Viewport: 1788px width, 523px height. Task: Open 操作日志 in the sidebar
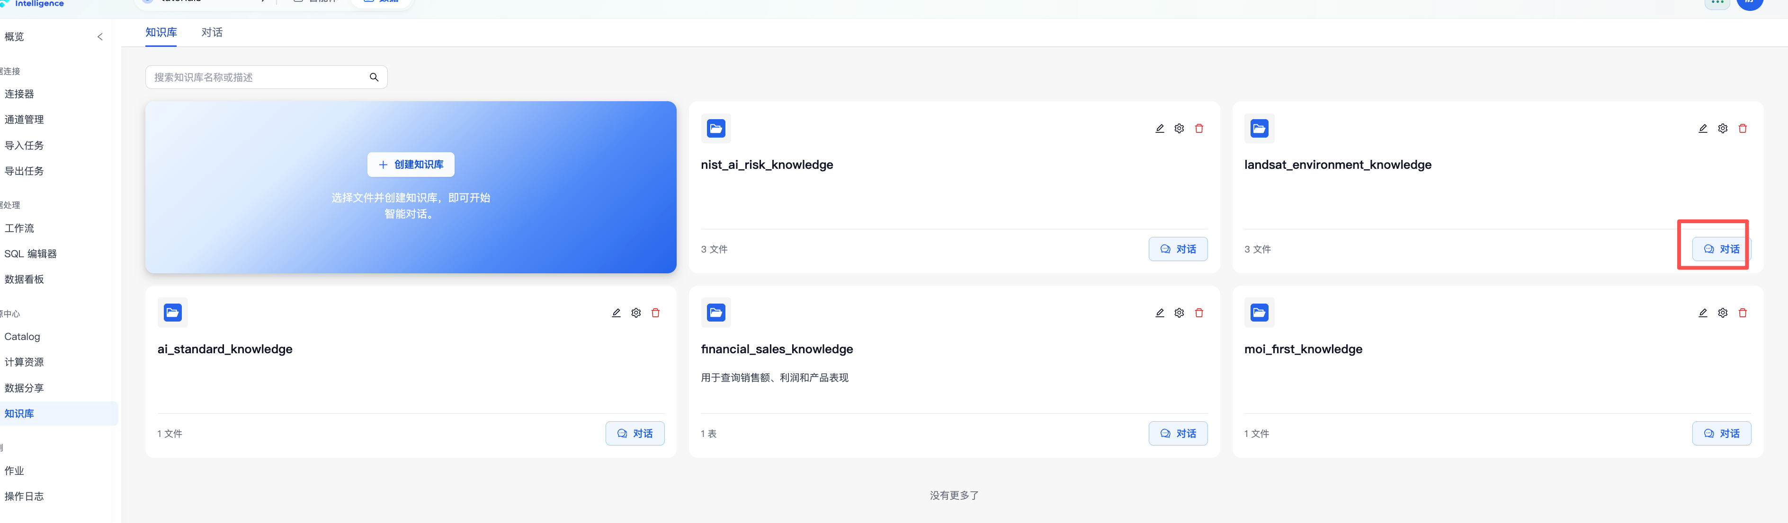pos(24,497)
